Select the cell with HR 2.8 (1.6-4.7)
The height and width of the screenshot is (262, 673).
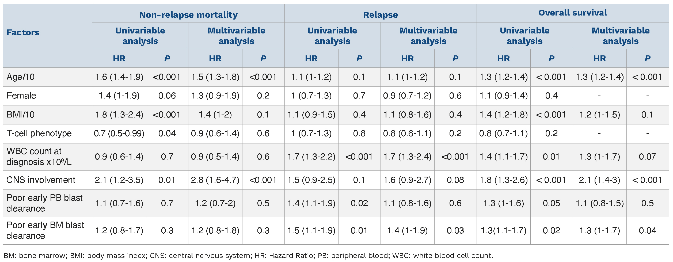pyautogui.click(x=215, y=180)
